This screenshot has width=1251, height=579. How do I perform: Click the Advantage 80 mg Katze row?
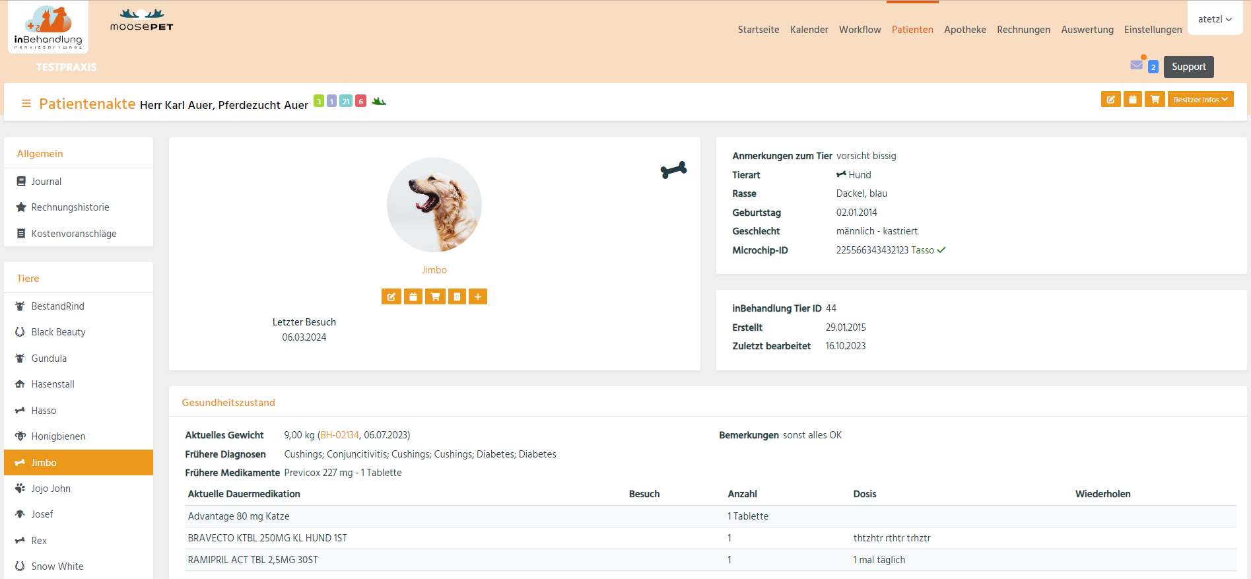coord(710,516)
